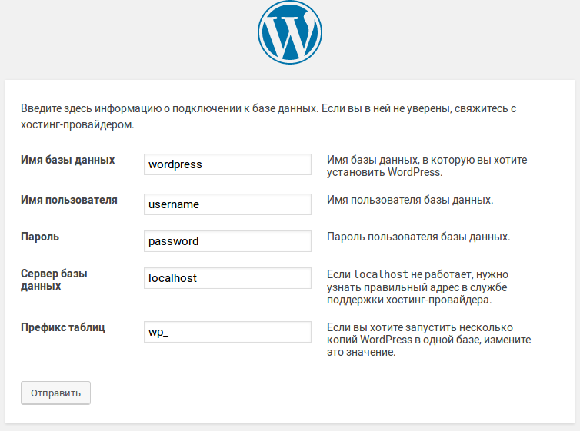This screenshot has width=580, height=431.
Task: Click the database name description mentioning установить WordPress
Action: point(427,166)
